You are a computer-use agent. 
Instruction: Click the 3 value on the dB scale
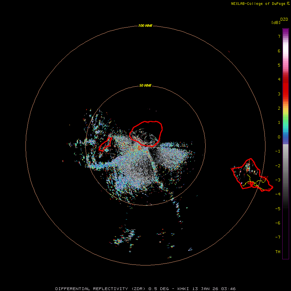click(279, 94)
